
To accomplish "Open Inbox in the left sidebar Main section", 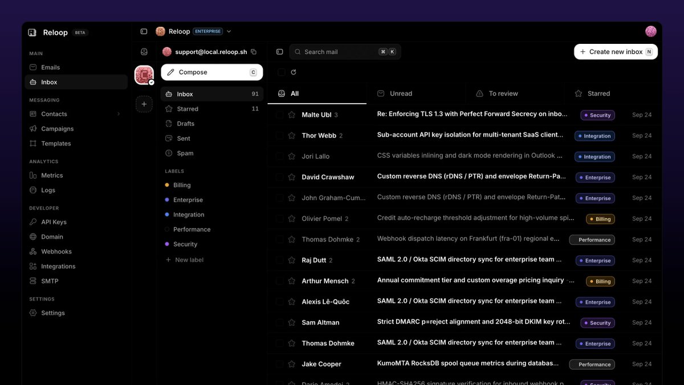I will pyautogui.click(x=76, y=82).
